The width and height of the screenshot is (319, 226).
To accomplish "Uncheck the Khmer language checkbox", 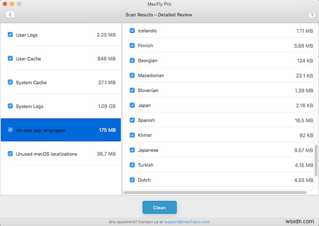I will pyautogui.click(x=132, y=135).
